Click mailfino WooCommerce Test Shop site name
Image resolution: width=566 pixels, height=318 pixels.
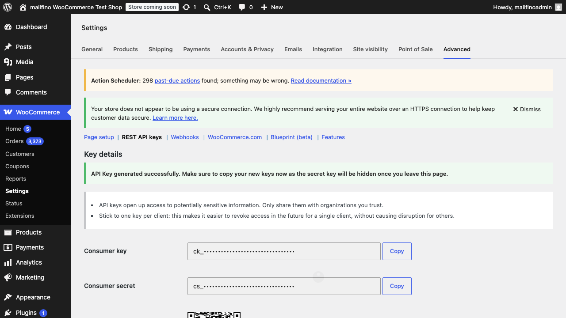pos(76,7)
